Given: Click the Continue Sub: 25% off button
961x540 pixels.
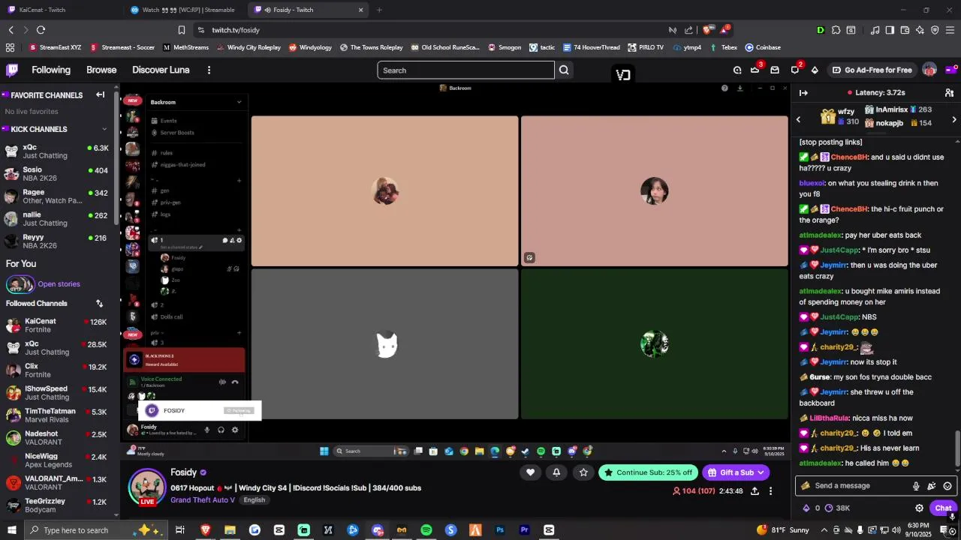Looking at the screenshot, I should coord(648,472).
